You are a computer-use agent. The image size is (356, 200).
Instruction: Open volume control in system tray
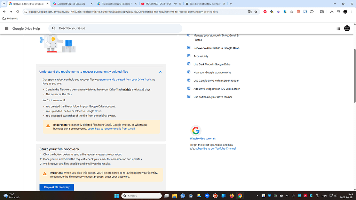point(335,196)
